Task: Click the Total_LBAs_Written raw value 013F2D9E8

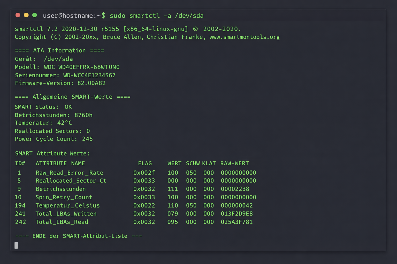Action: 236,214
